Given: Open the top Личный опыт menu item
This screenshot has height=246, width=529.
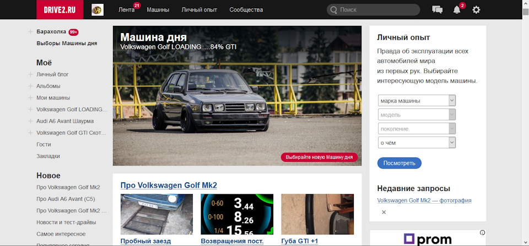Looking at the screenshot, I should (199, 10).
